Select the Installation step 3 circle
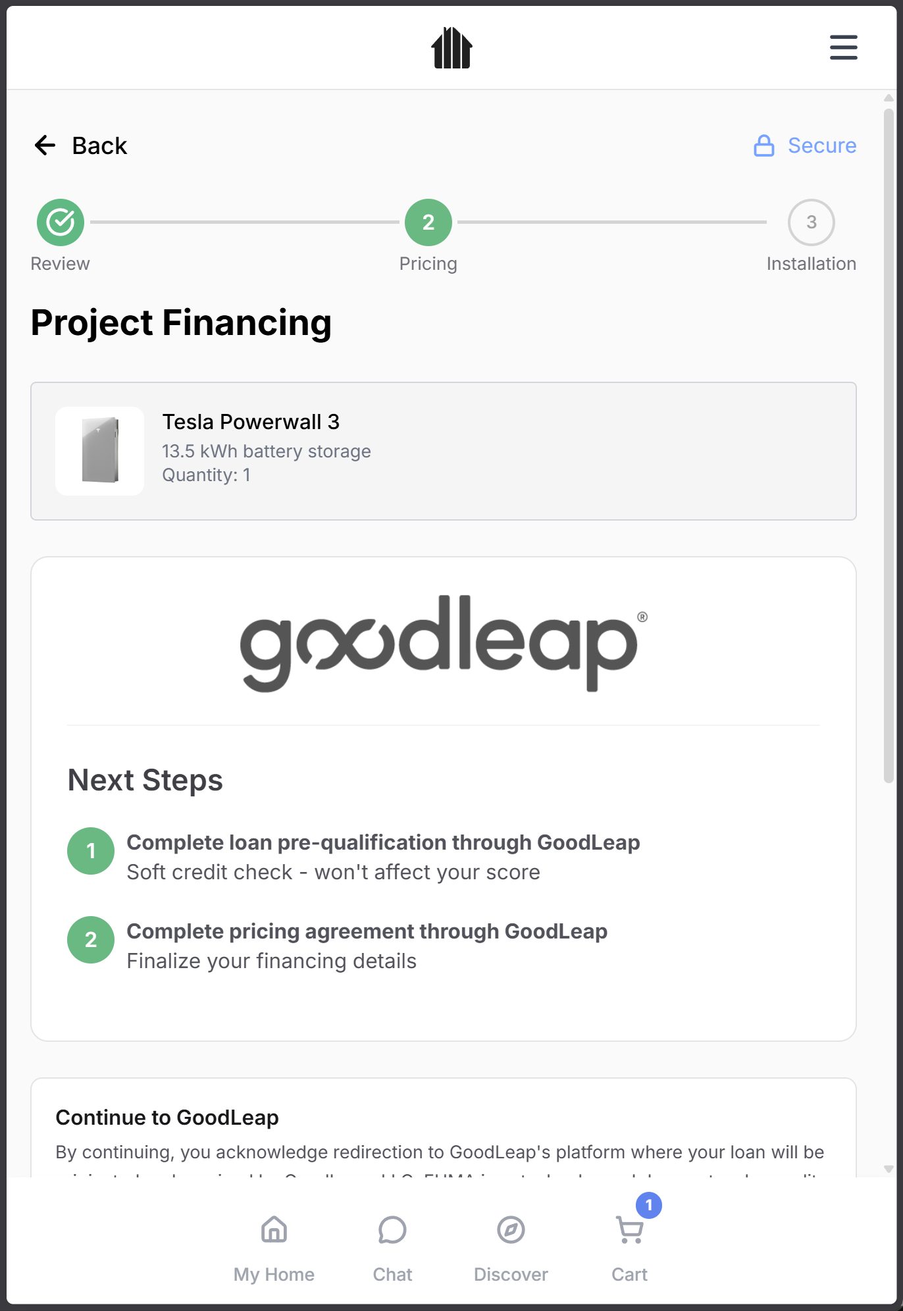This screenshot has width=903, height=1311. (811, 222)
